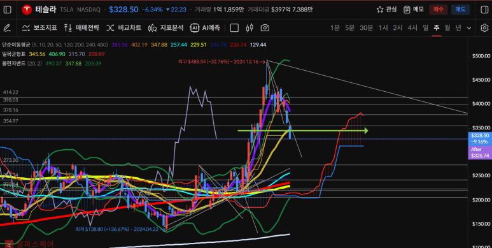Click the $500.00 price axis label
This screenshot has width=492, height=248.
(481, 56)
